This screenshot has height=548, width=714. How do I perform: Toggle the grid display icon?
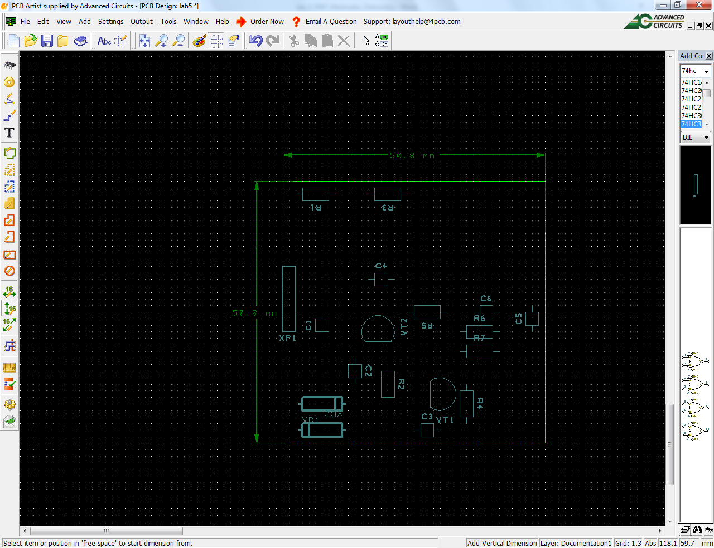[216, 41]
